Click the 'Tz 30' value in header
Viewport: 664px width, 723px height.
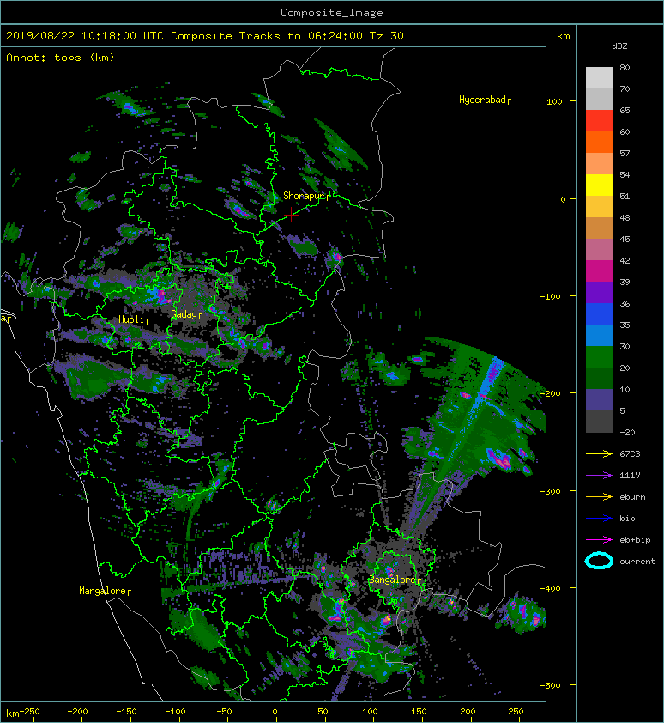pos(387,36)
